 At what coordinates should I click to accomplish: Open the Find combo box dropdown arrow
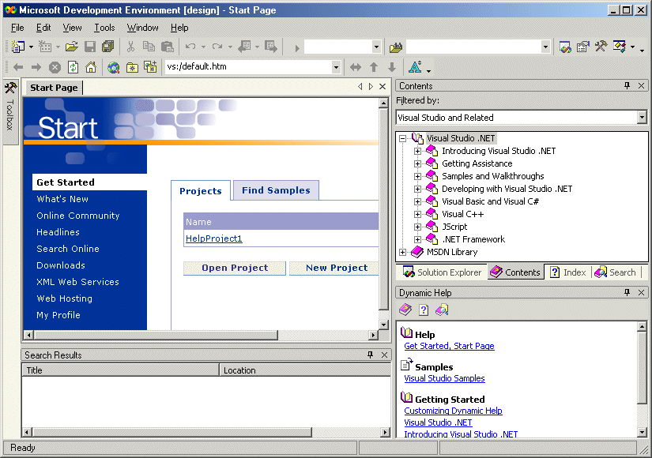pos(545,47)
